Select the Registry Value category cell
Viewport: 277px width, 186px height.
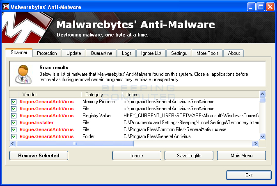[x=96, y=116]
